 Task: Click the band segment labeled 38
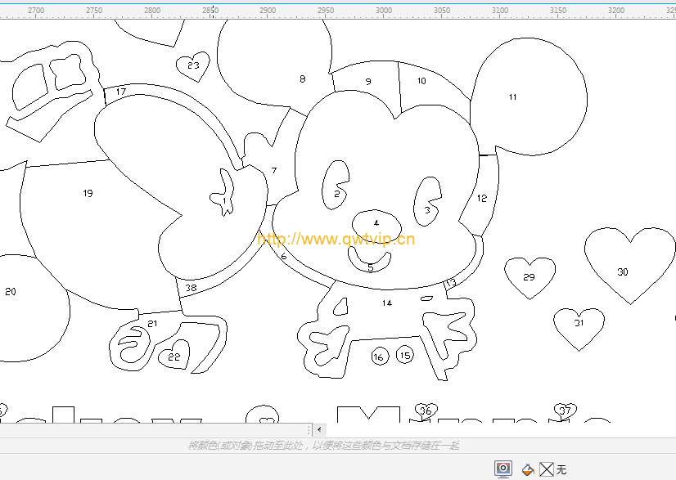click(191, 288)
